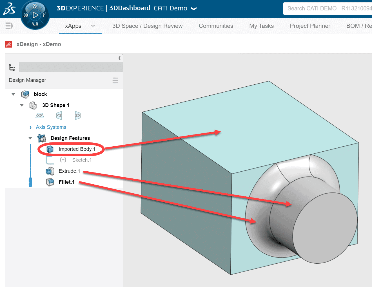Click the 3D Shape 1 icon

tap(33, 105)
